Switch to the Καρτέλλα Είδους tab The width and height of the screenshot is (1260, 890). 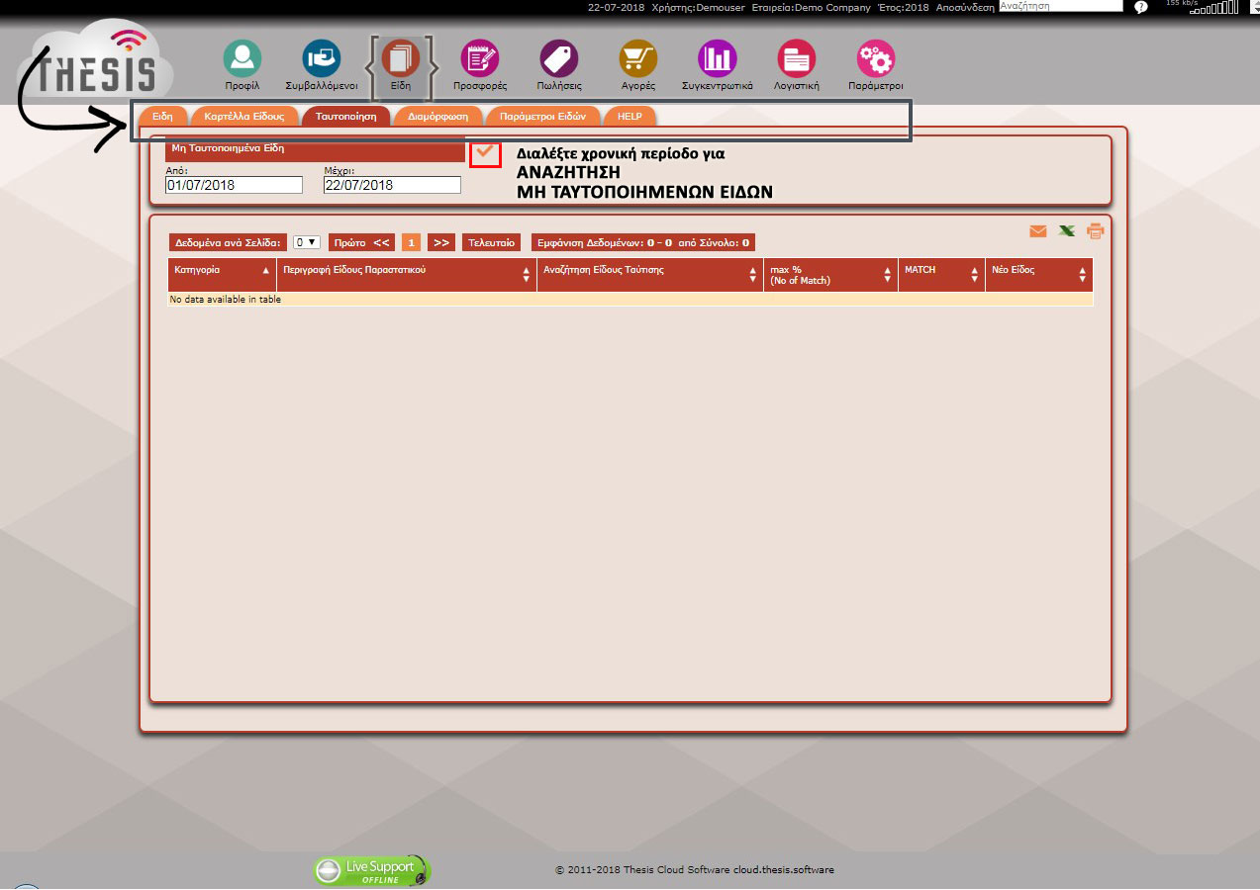click(x=243, y=117)
